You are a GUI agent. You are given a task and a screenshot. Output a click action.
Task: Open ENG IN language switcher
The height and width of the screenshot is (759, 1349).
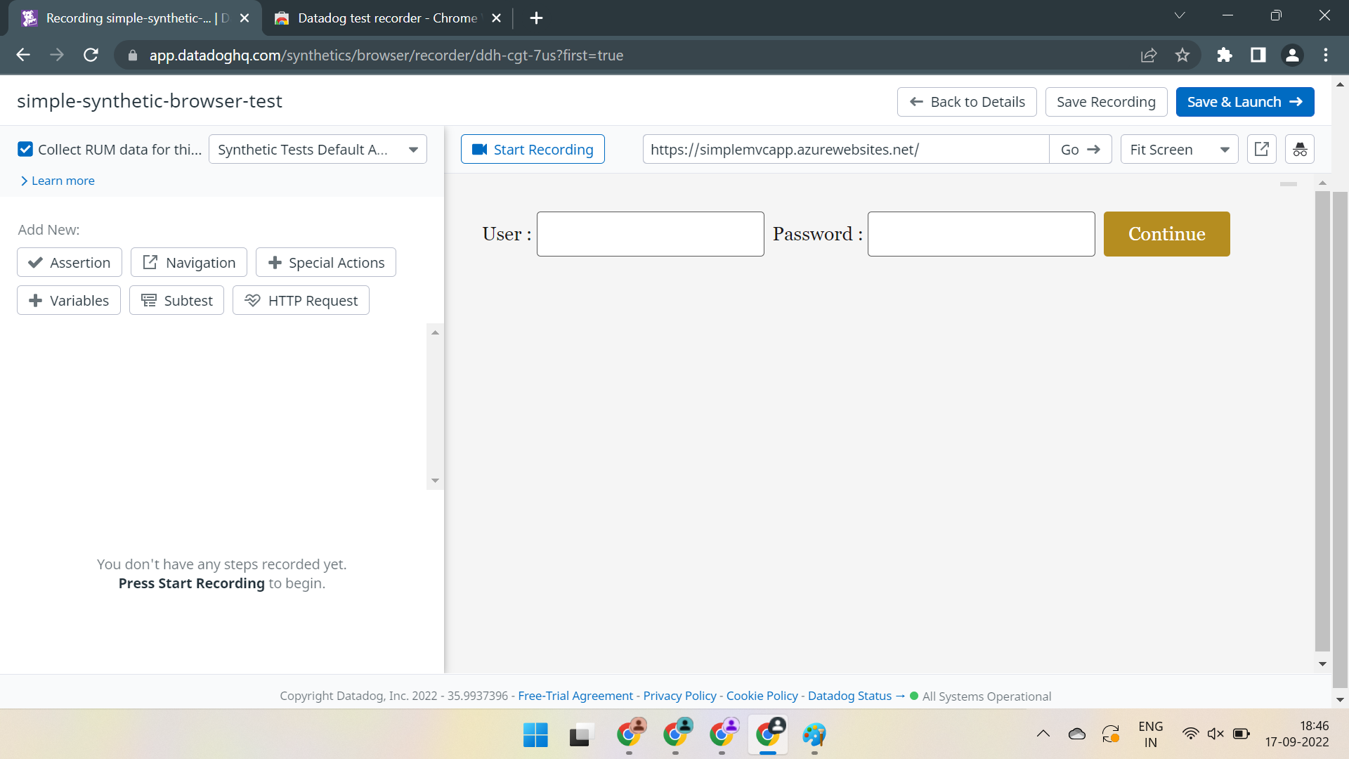tap(1150, 734)
